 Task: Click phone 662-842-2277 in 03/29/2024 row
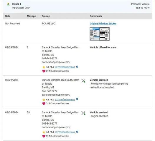click(x=50, y=91)
